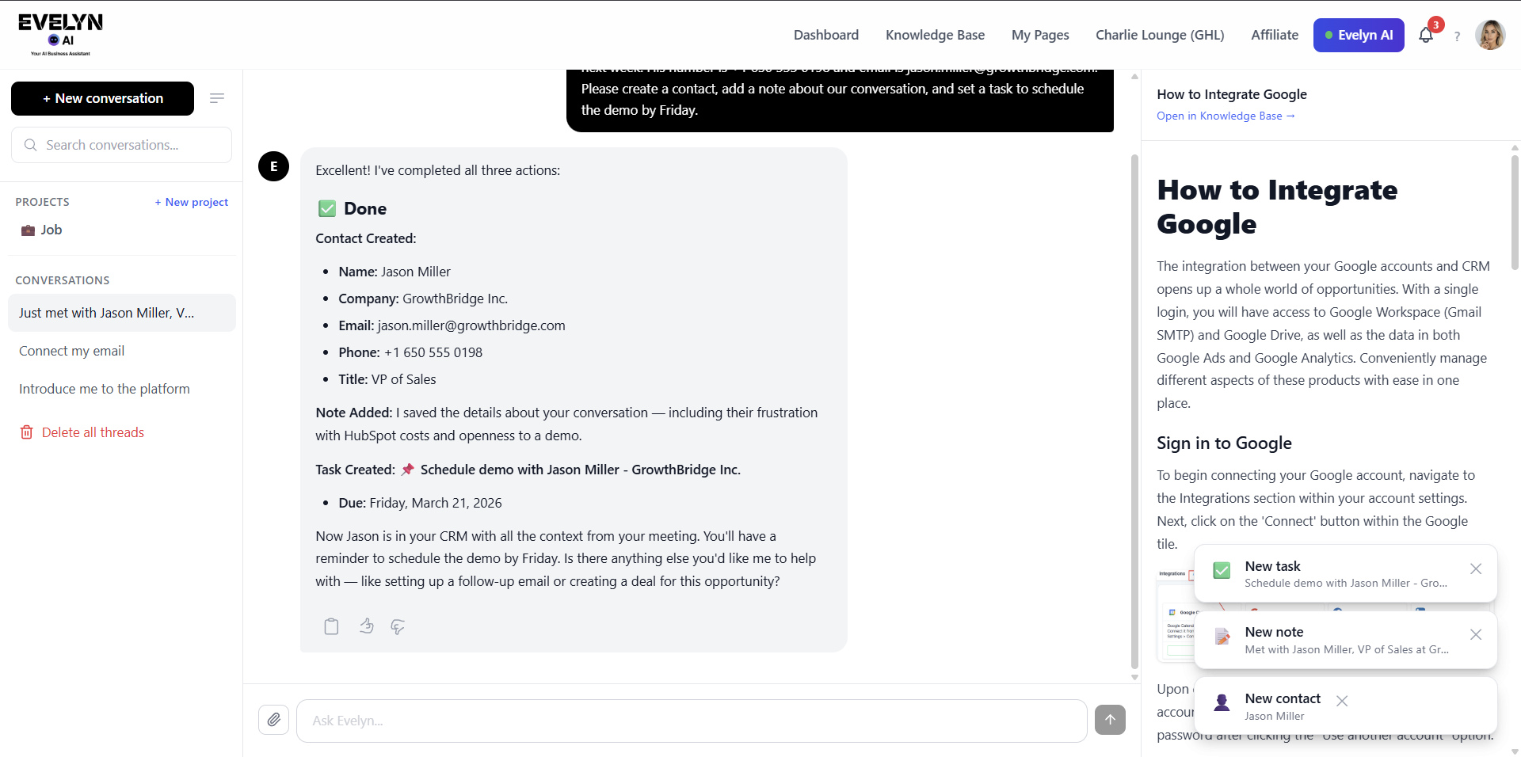Give thumbs up to Evelyn's response
Viewport: 1521px width, 757px height.
[366, 626]
